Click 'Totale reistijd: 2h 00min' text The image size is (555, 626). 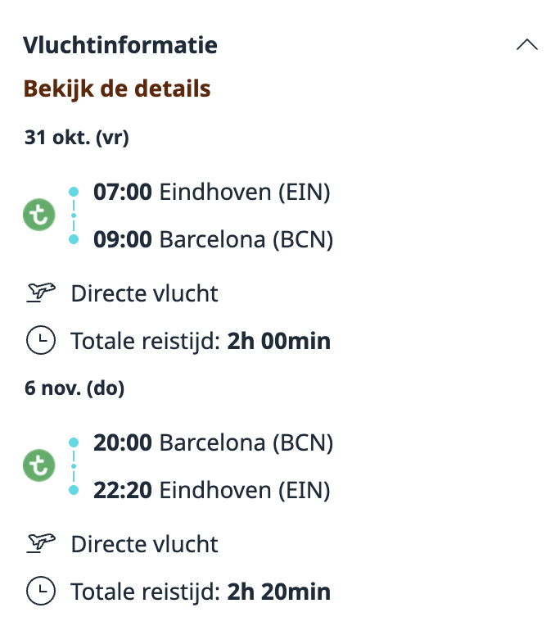click(201, 341)
